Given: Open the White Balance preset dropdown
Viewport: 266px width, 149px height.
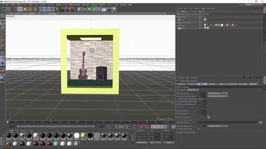Looking at the screenshot, I should pyautogui.click(x=218, y=126).
